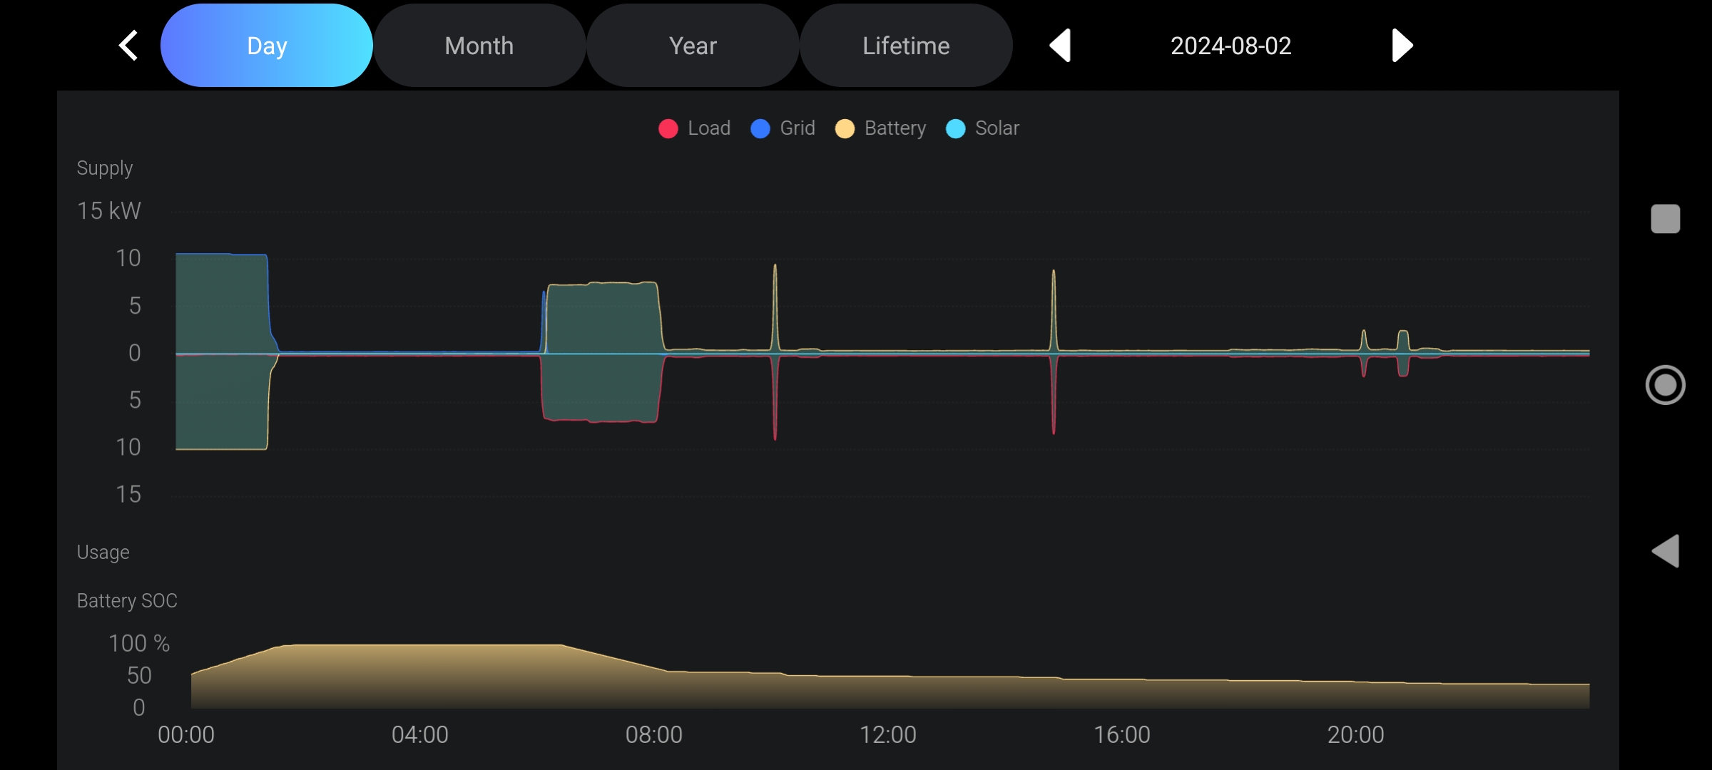The width and height of the screenshot is (1712, 770).
Task: Tap Android back triangle button
Action: point(1666,551)
